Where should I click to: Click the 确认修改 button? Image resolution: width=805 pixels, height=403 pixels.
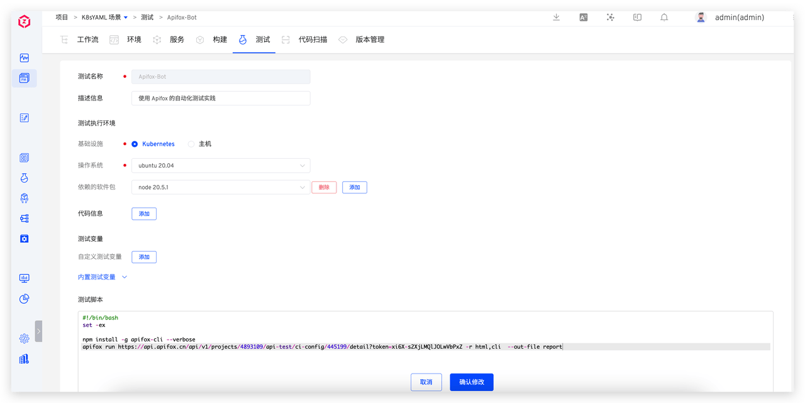point(471,382)
